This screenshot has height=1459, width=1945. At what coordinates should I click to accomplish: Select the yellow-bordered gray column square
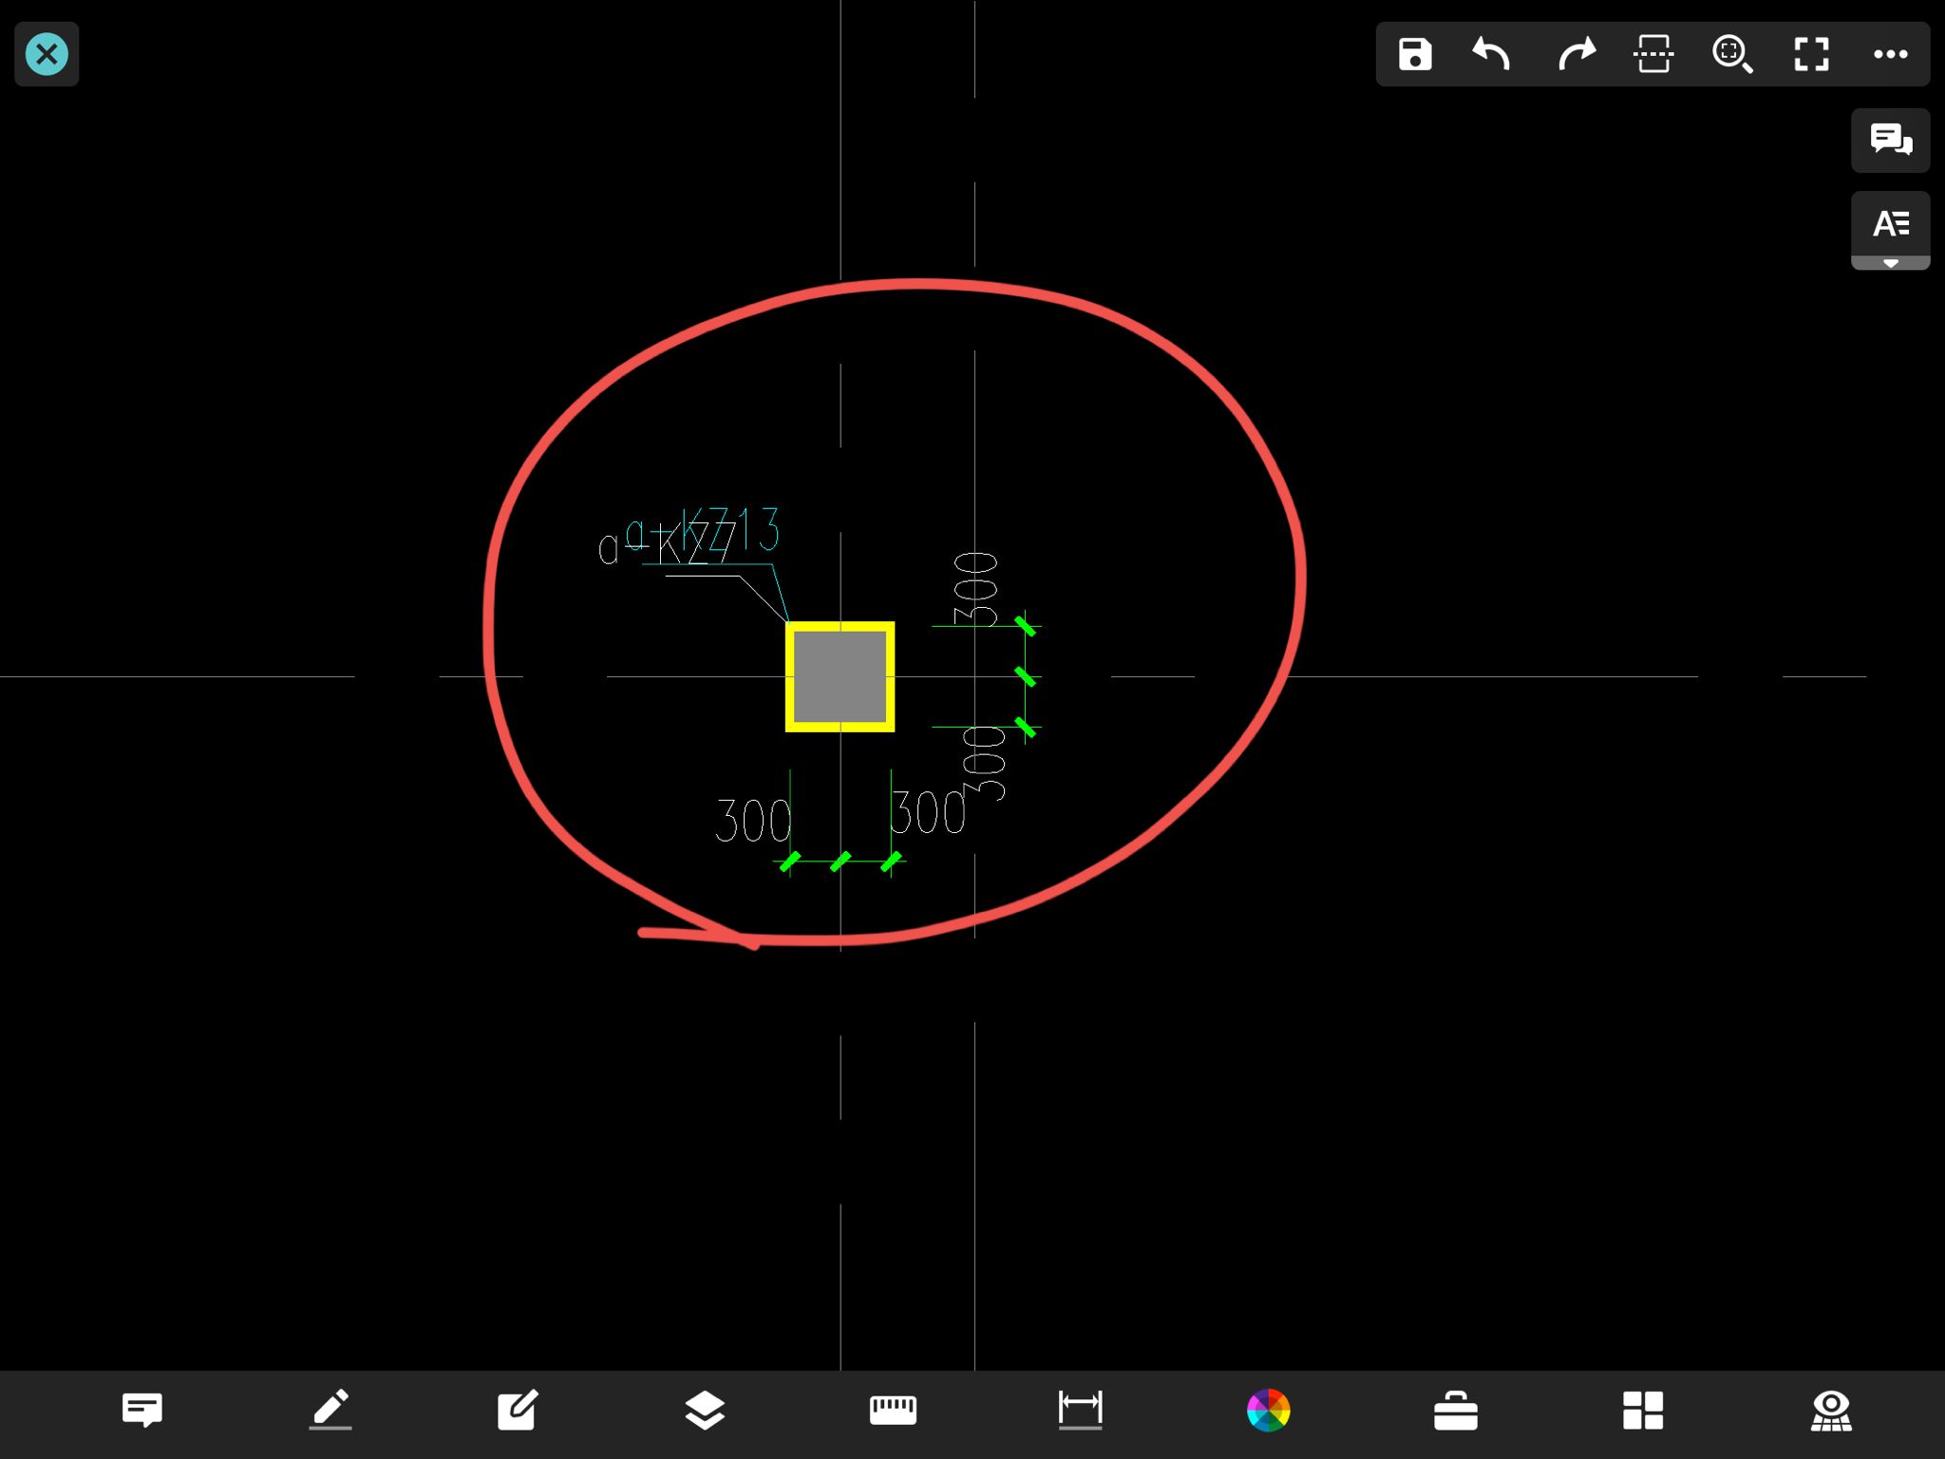click(x=840, y=676)
